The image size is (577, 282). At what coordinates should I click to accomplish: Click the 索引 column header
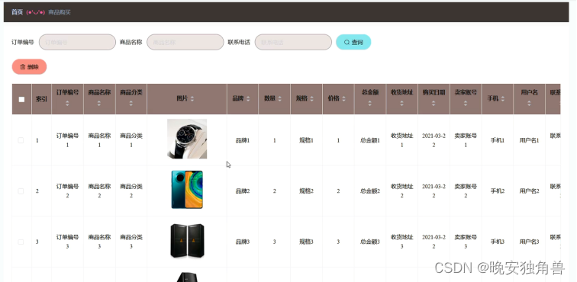(41, 99)
